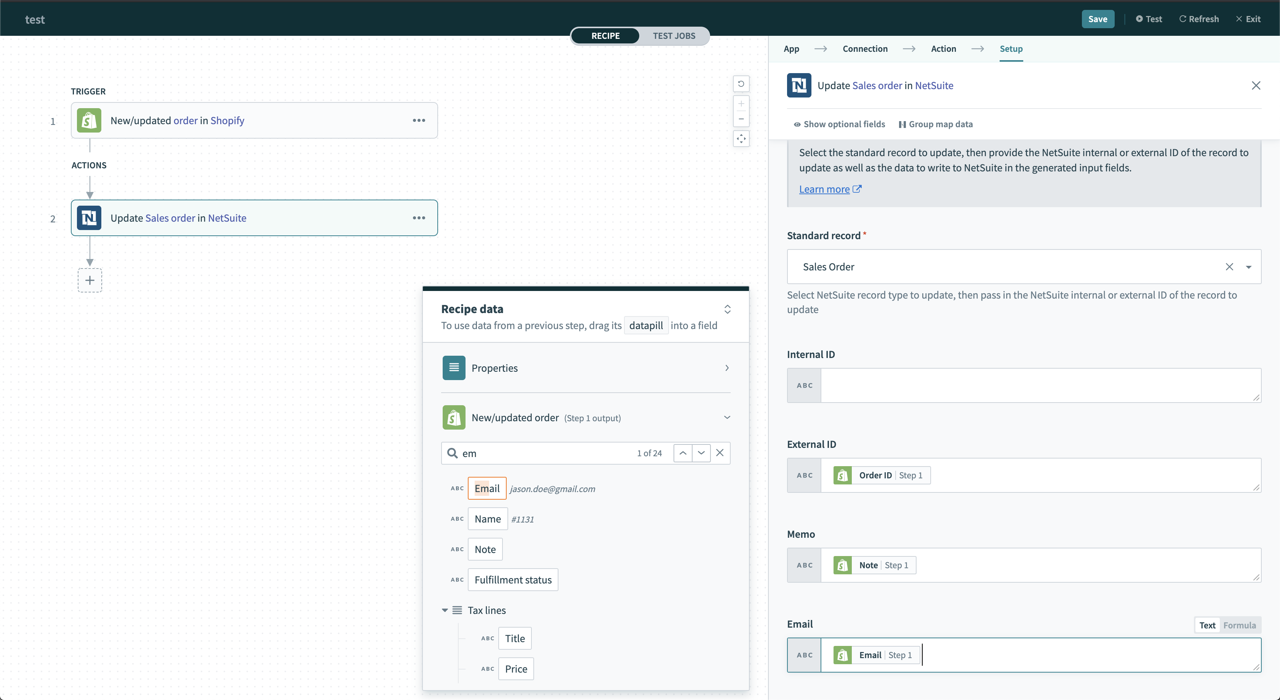Reset the canvas view with the undo-arrow icon

click(x=741, y=83)
